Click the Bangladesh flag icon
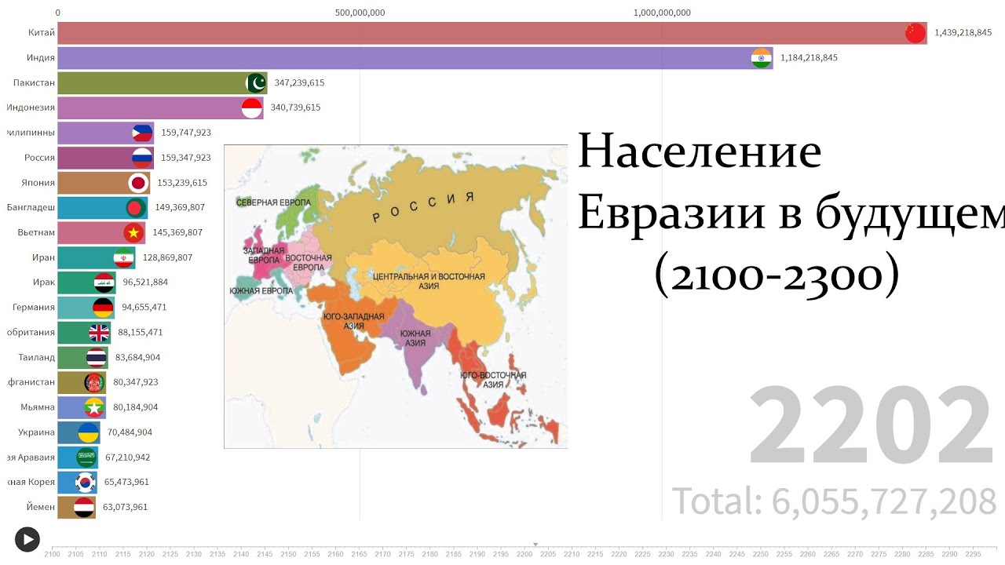Screen dimensions: 1005x565 click(x=136, y=208)
